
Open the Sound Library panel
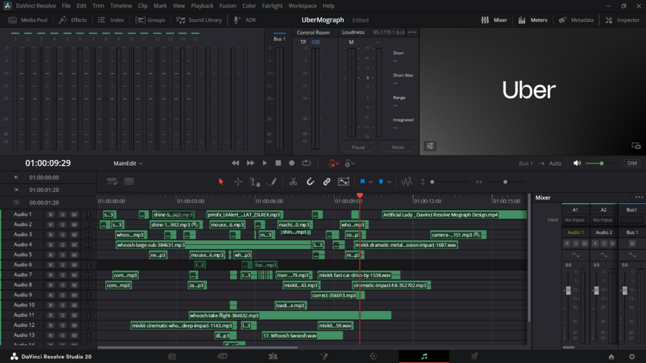[x=199, y=20]
